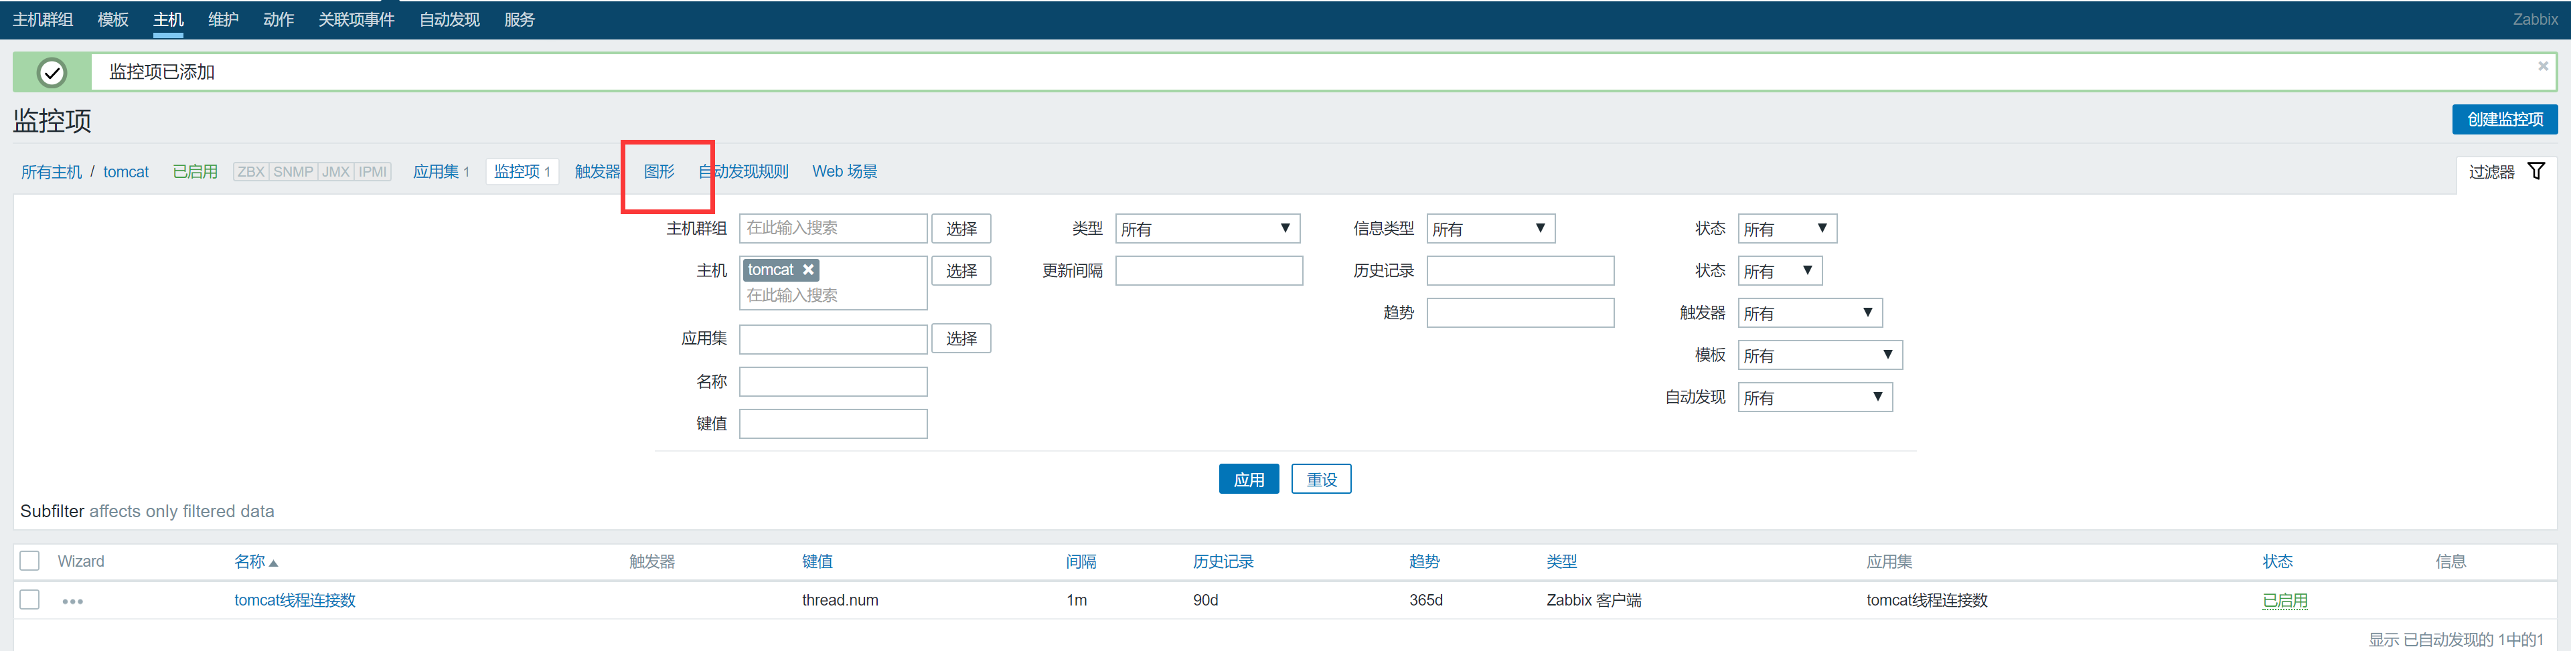Toggle the 已启用 status of the item
2571x651 pixels.
coord(2284,600)
